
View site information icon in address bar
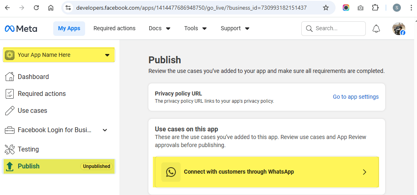[x=68, y=8]
